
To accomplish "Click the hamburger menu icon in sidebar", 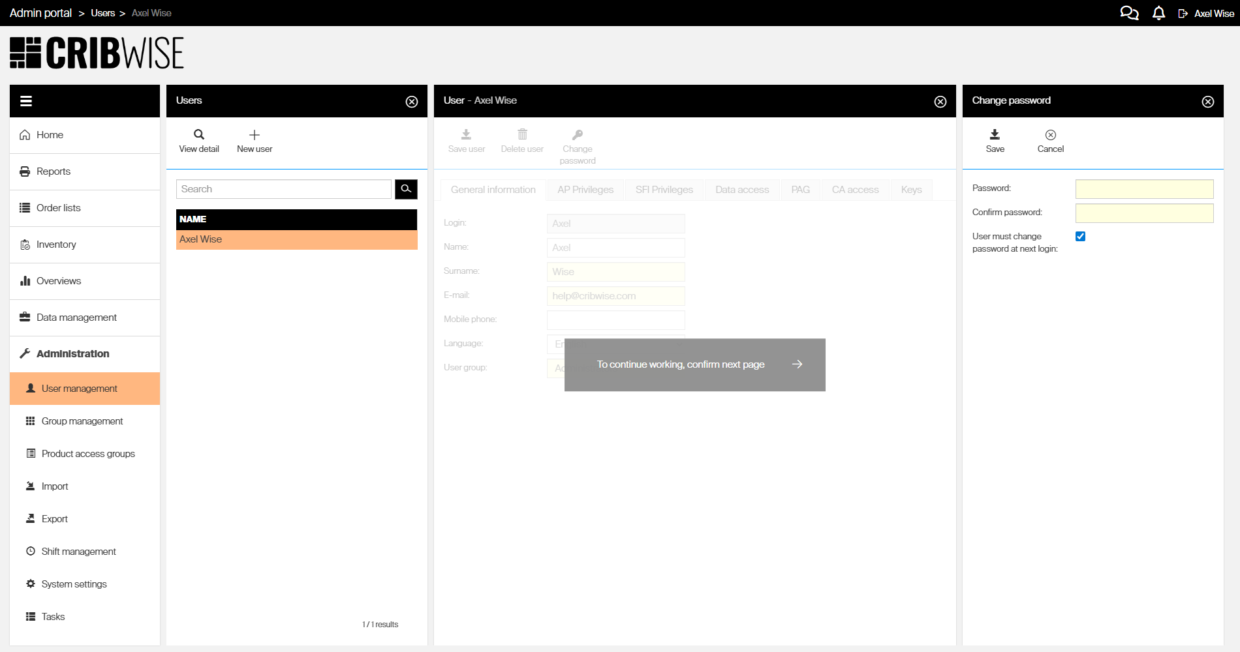I will pyautogui.click(x=26, y=101).
